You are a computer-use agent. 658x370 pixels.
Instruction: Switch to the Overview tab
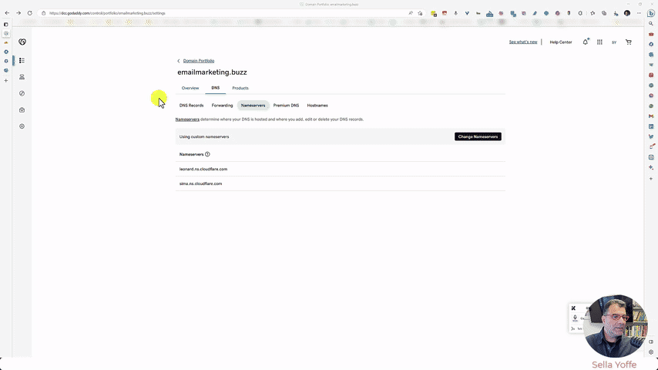190,88
